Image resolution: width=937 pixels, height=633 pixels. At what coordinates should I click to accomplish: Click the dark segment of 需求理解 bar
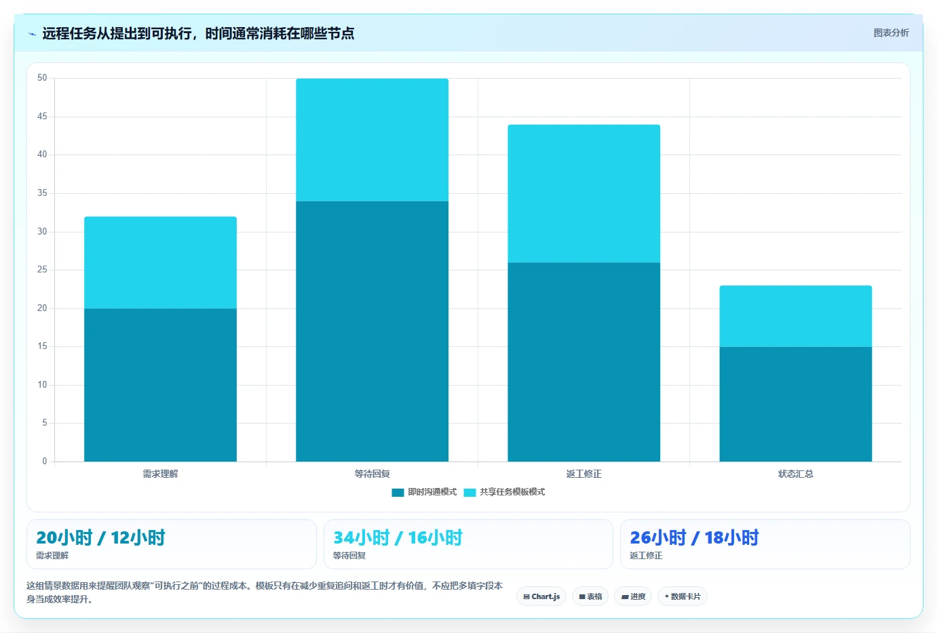160,385
